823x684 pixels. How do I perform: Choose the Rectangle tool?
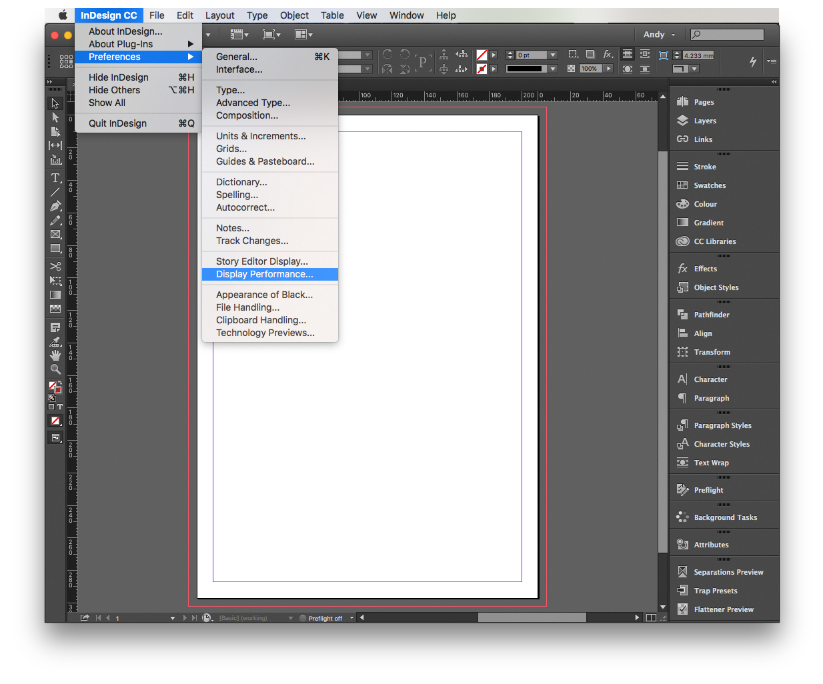(x=55, y=248)
